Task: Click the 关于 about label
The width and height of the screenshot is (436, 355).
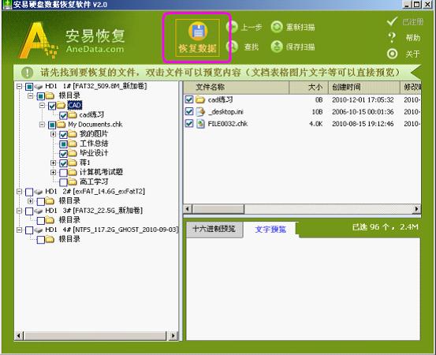Action: (412, 54)
